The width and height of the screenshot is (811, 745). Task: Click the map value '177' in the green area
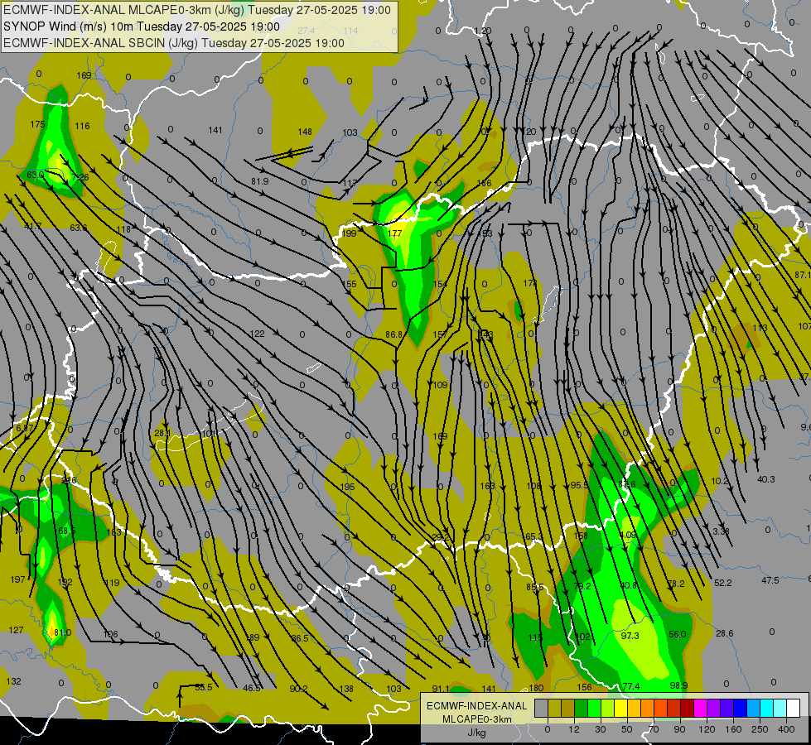394,233
